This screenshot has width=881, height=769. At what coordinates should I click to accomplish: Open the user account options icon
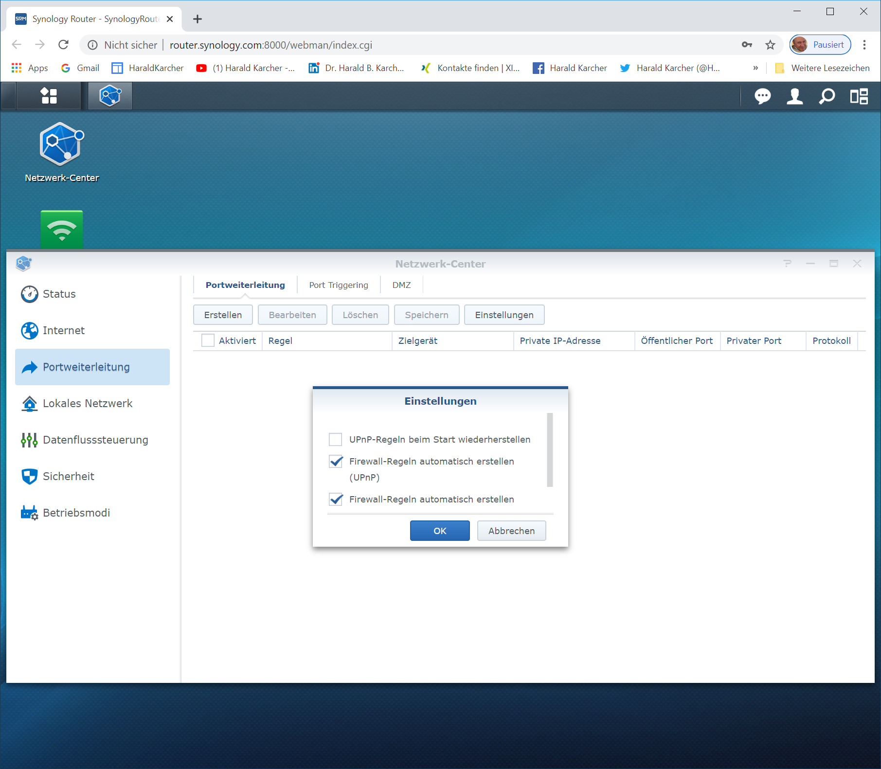coord(794,96)
